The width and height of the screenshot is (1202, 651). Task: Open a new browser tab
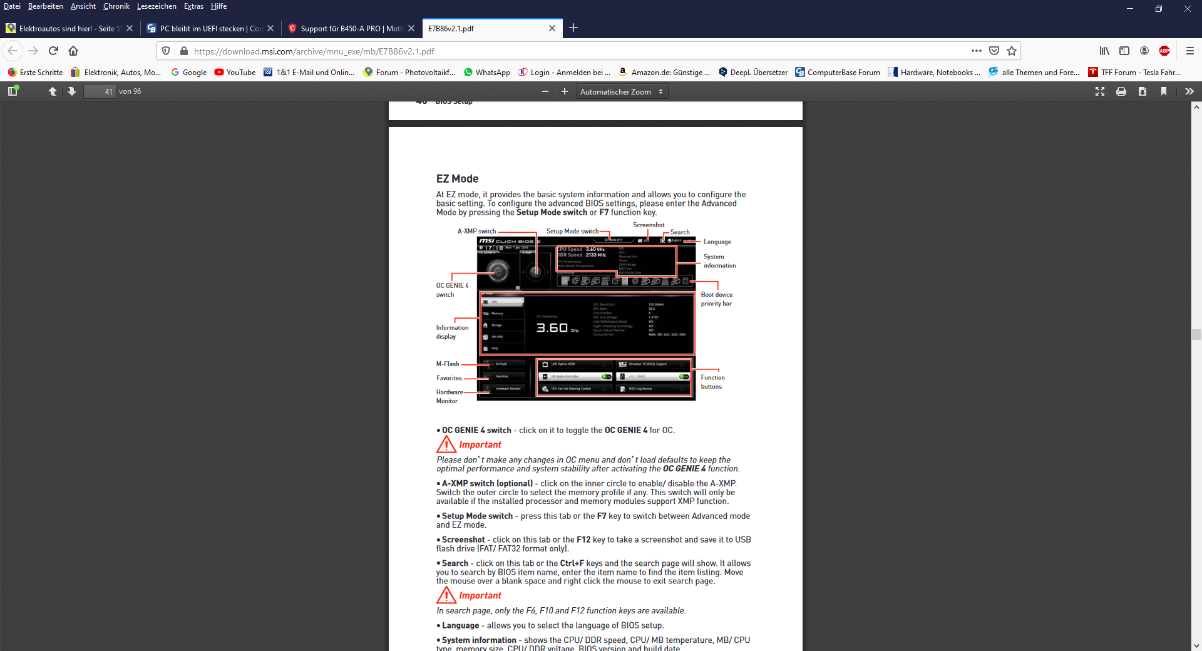coord(573,28)
